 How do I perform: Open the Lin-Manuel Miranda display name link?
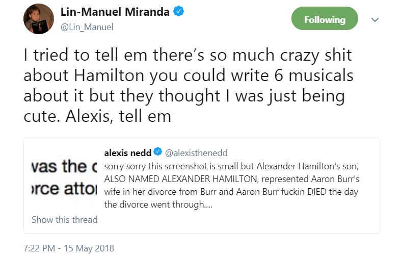point(115,12)
